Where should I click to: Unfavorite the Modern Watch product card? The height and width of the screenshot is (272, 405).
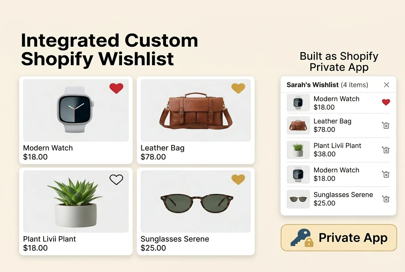[116, 88]
